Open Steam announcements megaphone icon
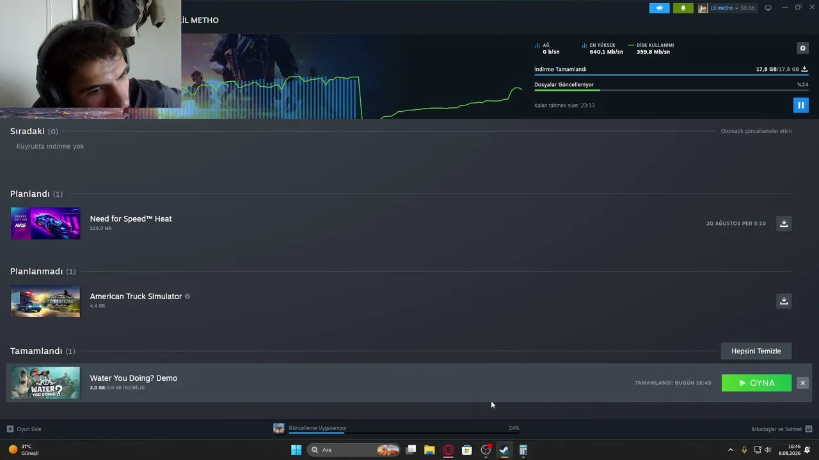 (659, 8)
